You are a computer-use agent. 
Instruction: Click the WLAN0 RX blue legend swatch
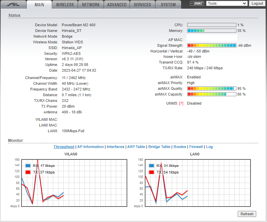click(28, 166)
